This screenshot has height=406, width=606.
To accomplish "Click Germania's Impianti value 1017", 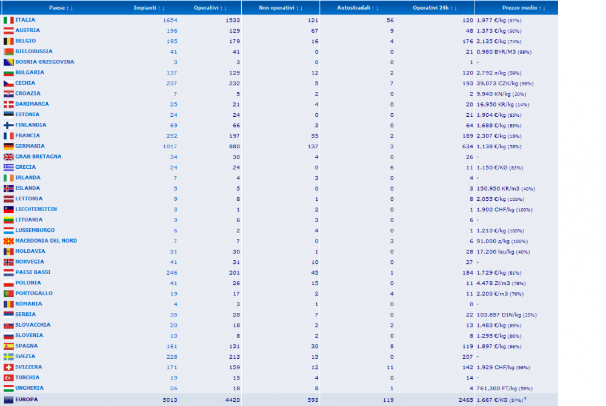I will click(x=170, y=146).
